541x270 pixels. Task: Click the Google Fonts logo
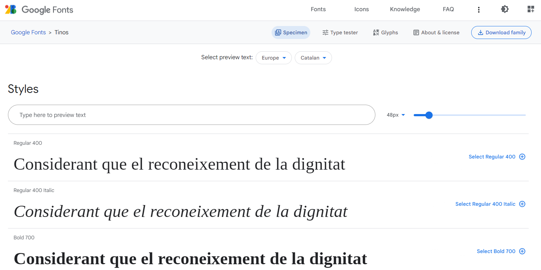[x=39, y=9]
